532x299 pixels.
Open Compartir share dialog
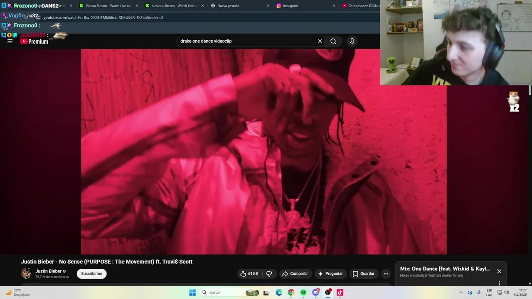[295, 274]
